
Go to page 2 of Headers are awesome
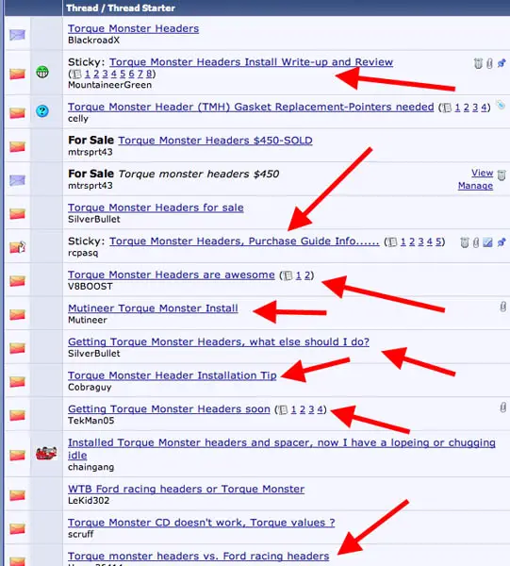tap(307, 275)
